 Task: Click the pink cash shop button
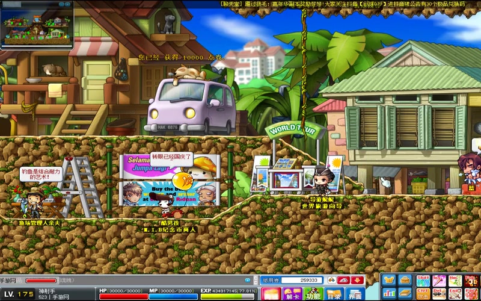pyautogui.click(x=271, y=294)
